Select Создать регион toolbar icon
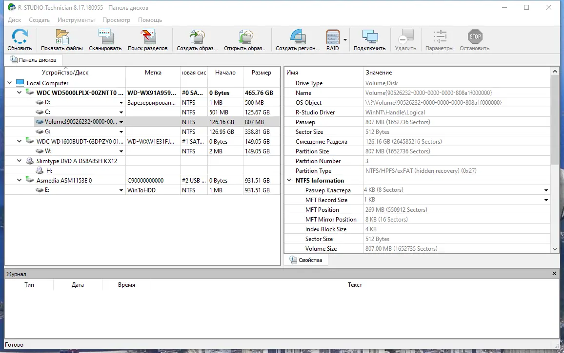The height and width of the screenshot is (353, 564). tap(298, 39)
